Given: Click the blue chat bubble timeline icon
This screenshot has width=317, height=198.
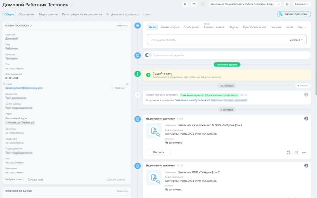Looking at the screenshot, I should tap(137, 55).
